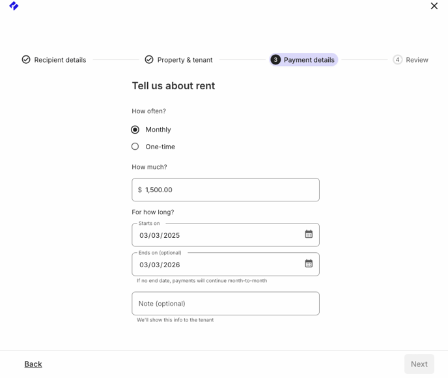Image resolution: width=448 pixels, height=378 pixels.
Task: Go to the Property & tenant step
Action: pos(185,60)
